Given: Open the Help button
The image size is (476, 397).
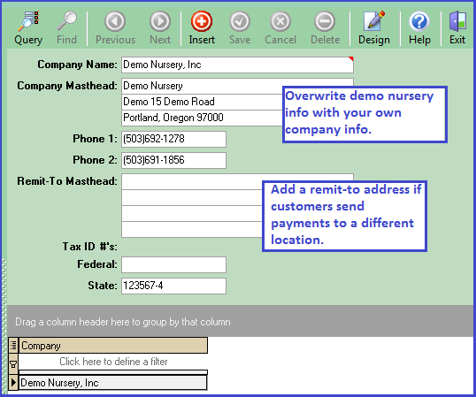Looking at the screenshot, I should point(419,28).
